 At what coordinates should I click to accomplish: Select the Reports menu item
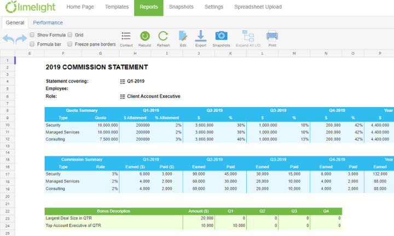(x=149, y=7)
